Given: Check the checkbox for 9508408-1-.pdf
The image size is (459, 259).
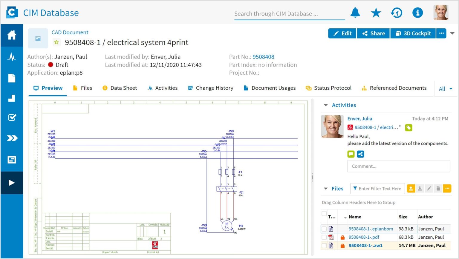Looking at the screenshot, I should coord(325,237).
